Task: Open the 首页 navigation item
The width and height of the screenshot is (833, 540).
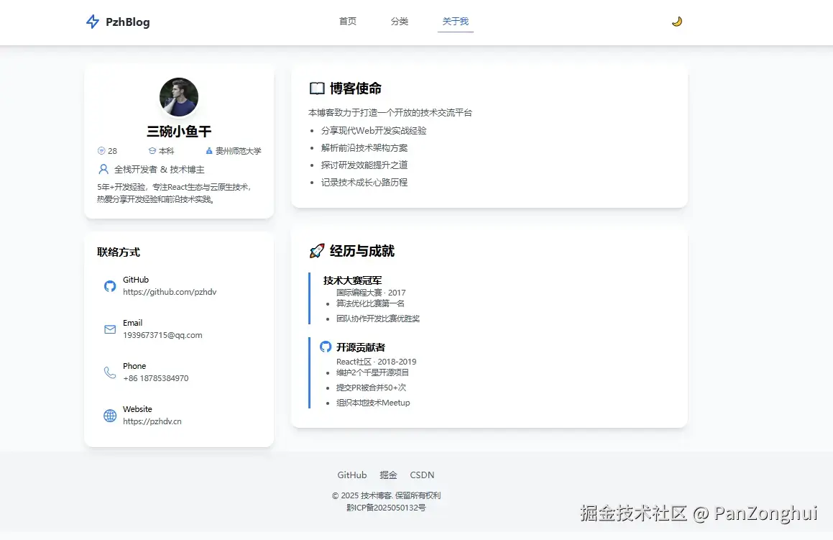Action: [347, 22]
